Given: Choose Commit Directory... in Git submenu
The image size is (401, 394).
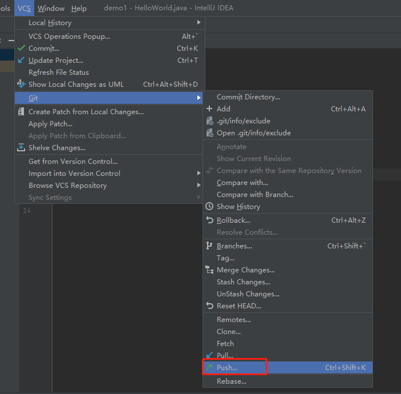Looking at the screenshot, I should [287, 97].
